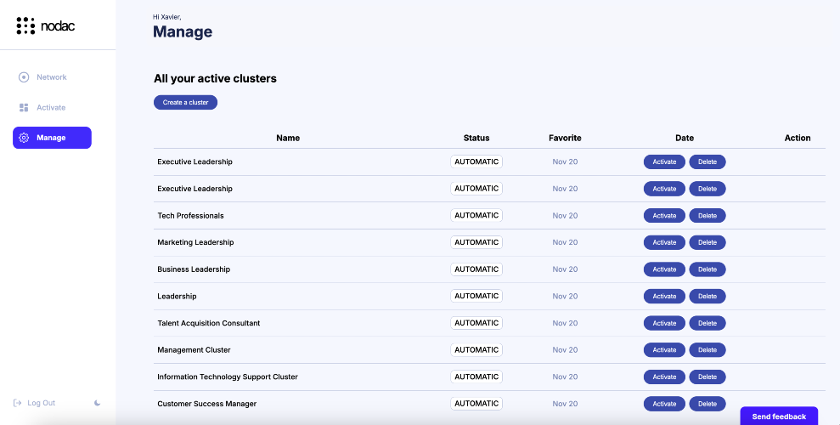Click the 'Hi Xavier,' greeting text
Viewport: 840px width, 425px height.
167,17
